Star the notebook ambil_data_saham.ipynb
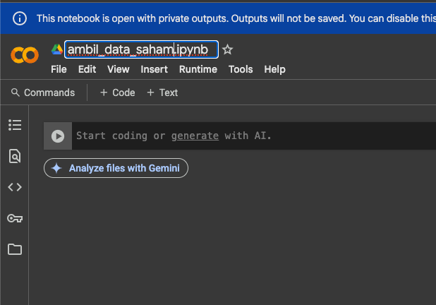436x305 pixels. pyautogui.click(x=227, y=49)
